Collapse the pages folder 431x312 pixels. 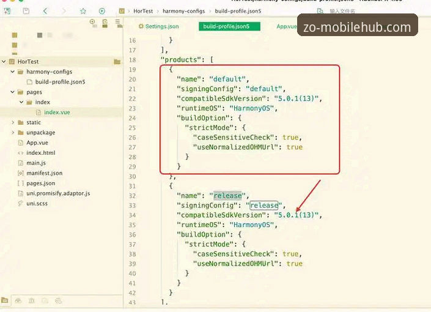point(12,92)
